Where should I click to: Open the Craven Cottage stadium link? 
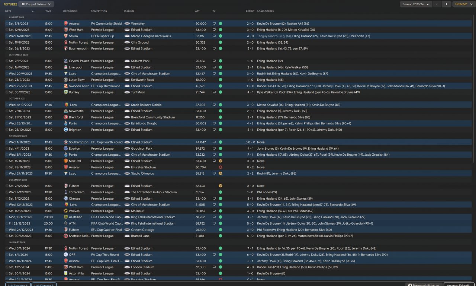click(x=143, y=230)
